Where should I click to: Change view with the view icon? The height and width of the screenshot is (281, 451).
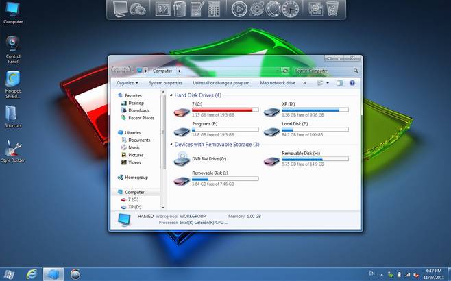(320, 83)
